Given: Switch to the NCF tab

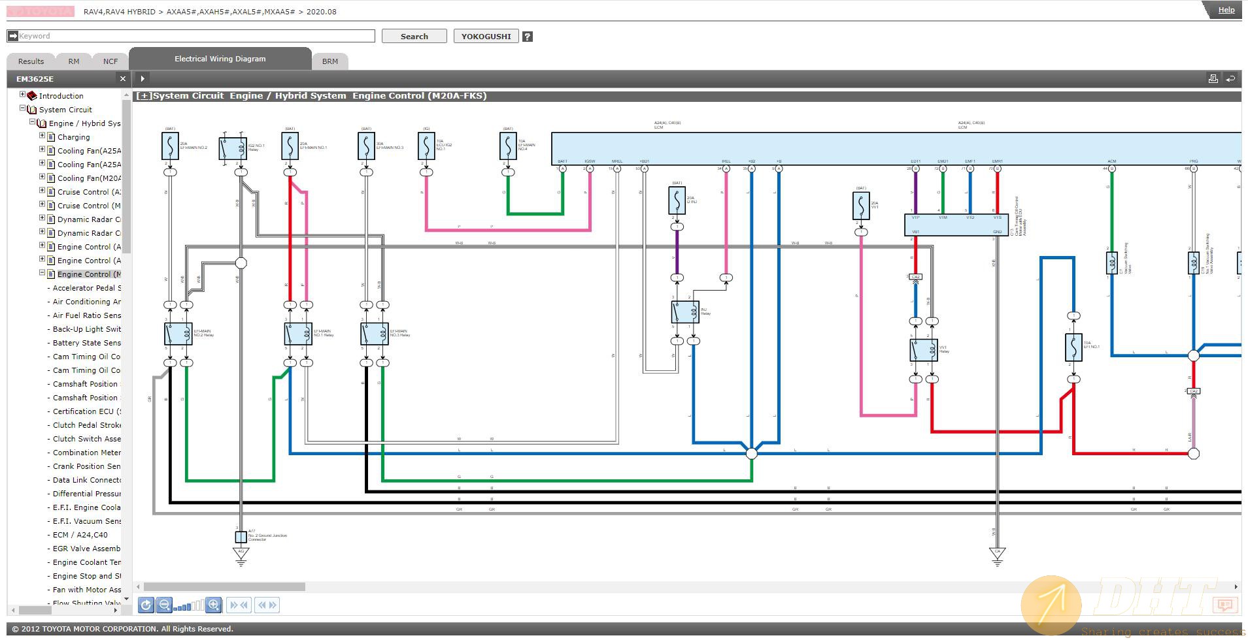Looking at the screenshot, I should coord(110,61).
